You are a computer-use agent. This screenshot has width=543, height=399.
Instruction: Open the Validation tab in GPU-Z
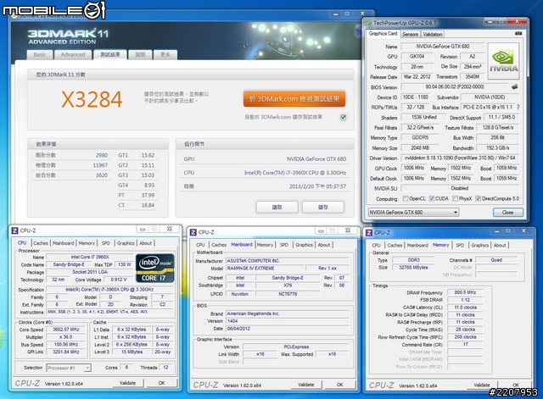(433, 34)
